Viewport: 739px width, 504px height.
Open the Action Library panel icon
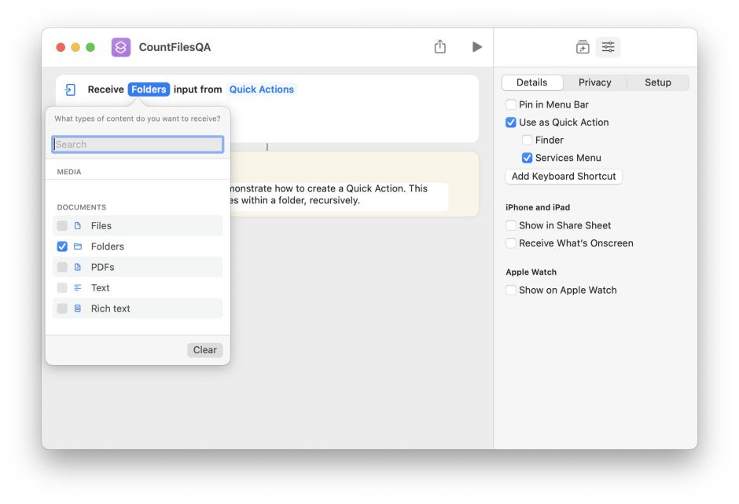(x=583, y=47)
